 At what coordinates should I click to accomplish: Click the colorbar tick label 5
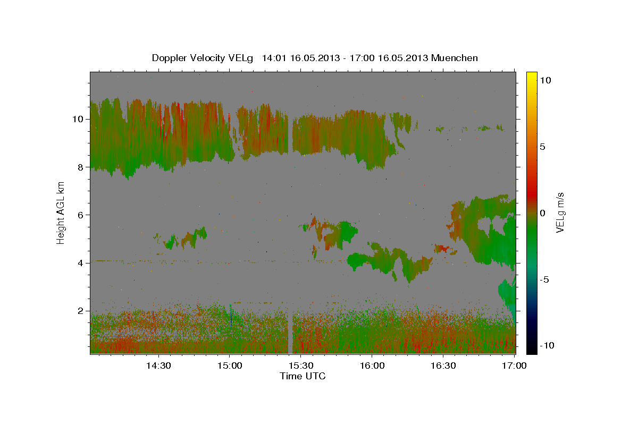pos(541,147)
